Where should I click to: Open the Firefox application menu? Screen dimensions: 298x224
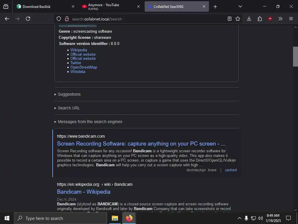tap(291, 19)
